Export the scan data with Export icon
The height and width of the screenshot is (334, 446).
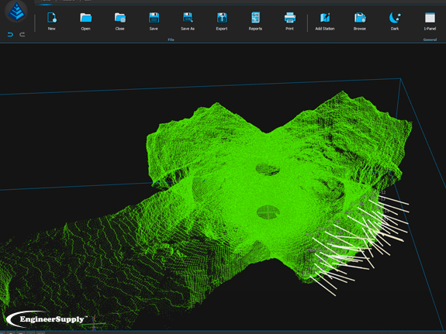[222, 21]
